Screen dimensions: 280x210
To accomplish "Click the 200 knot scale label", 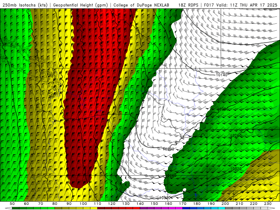I will (225, 204).
